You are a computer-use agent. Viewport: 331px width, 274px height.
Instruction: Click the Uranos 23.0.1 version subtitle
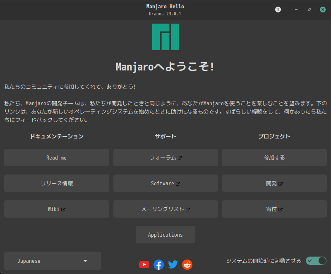(x=165, y=14)
